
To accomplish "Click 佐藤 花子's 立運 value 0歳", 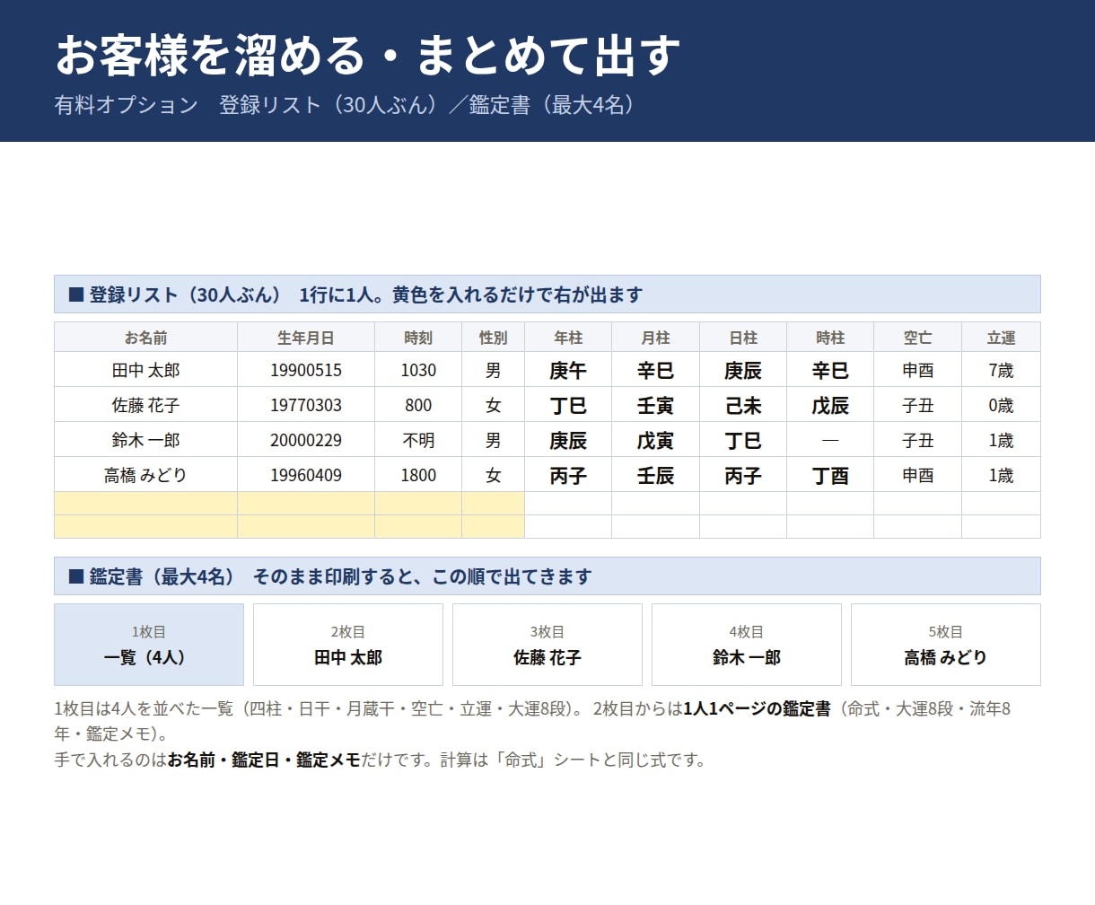I will click(x=1002, y=405).
